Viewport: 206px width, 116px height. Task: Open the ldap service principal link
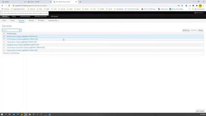(x=22, y=50)
